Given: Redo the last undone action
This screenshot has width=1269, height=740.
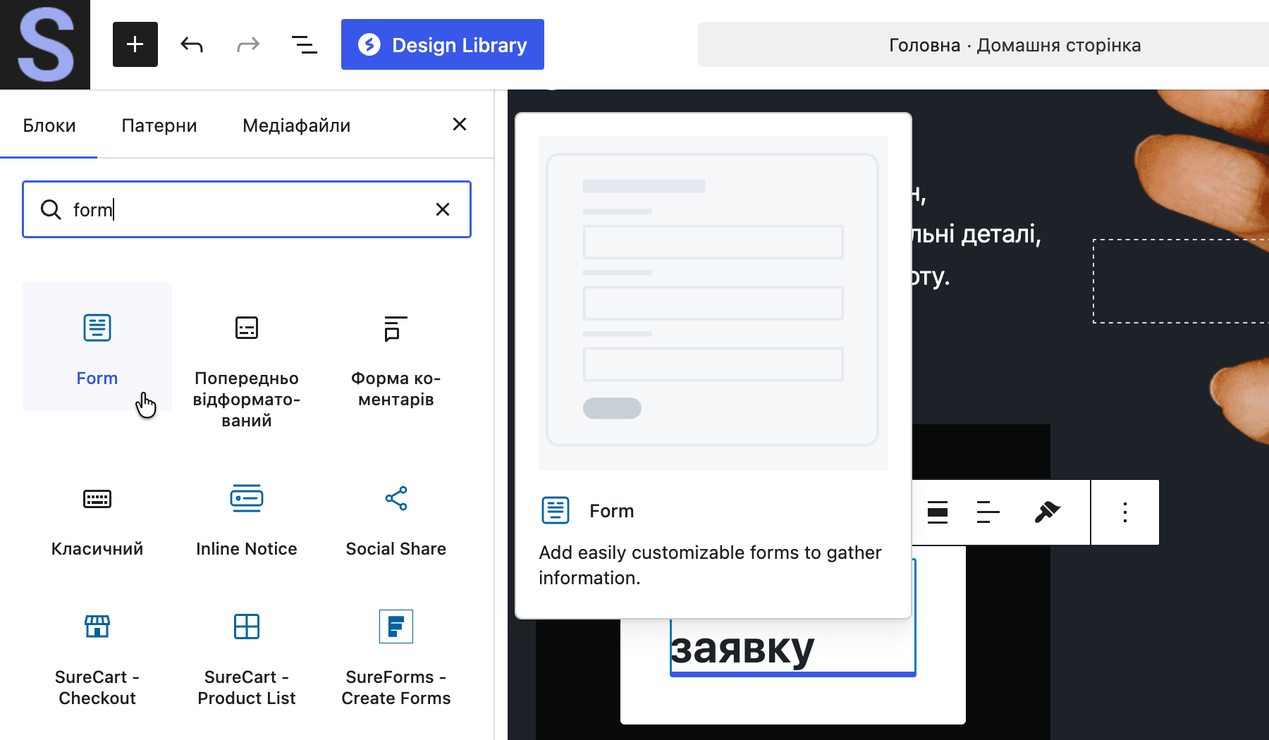Looking at the screenshot, I should [248, 44].
